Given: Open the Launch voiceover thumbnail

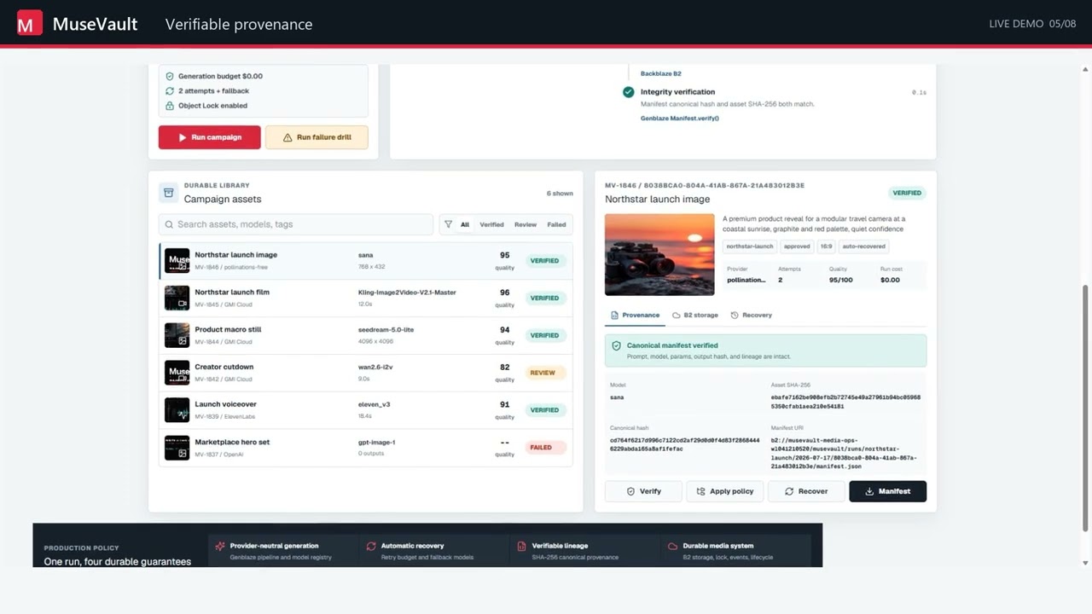Looking at the screenshot, I should click(177, 410).
